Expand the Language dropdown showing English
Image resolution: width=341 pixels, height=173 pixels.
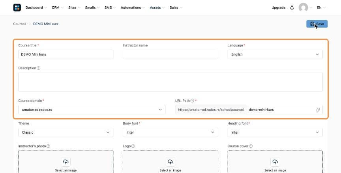point(275,54)
